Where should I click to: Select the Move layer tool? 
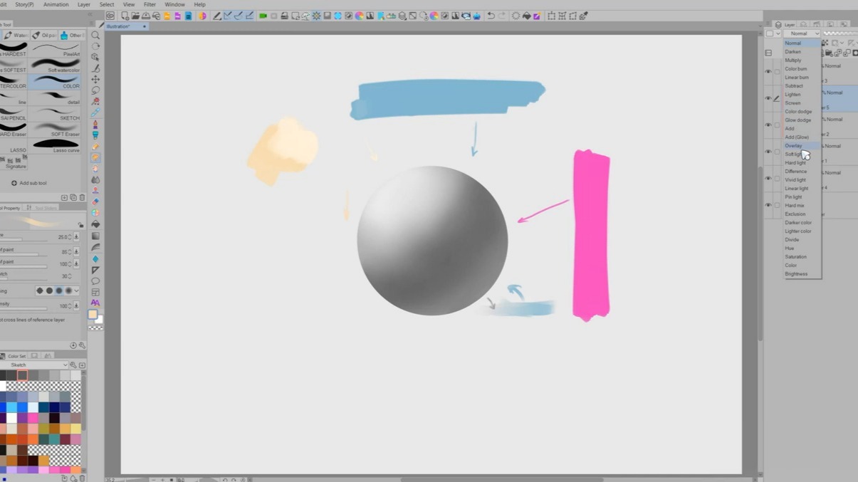click(95, 79)
